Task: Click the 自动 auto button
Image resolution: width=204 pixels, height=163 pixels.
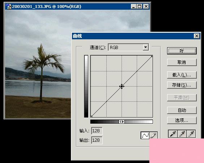Action: tap(182, 110)
